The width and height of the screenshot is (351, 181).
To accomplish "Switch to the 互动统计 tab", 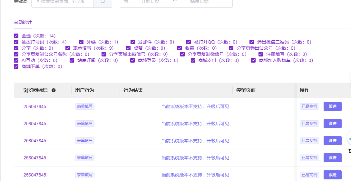I will (x=23, y=22).
